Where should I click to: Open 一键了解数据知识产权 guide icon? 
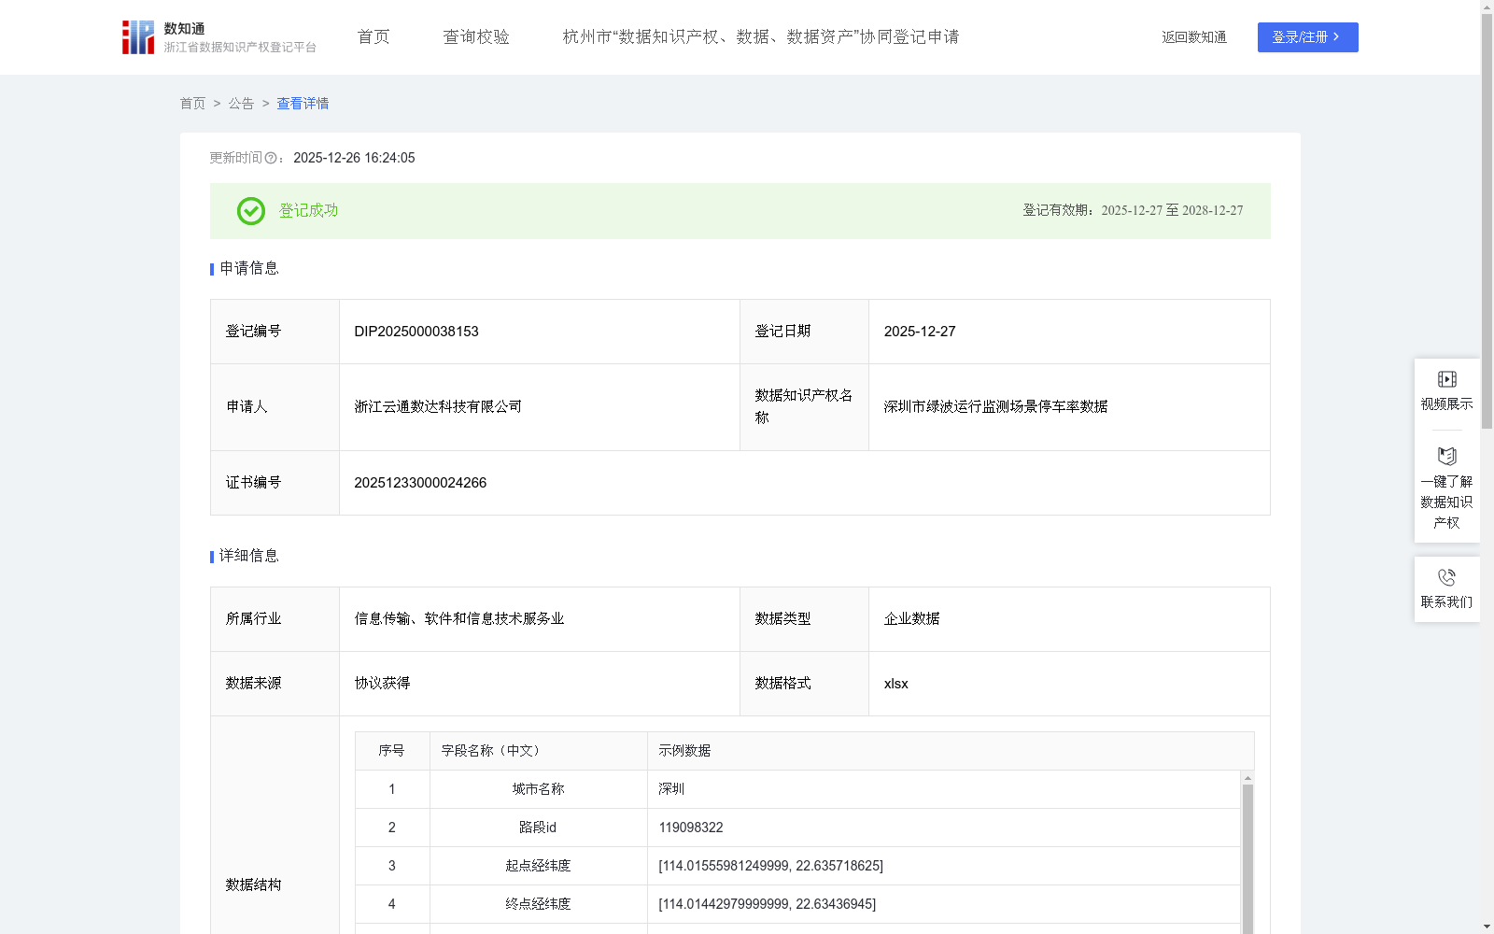(x=1446, y=456)
